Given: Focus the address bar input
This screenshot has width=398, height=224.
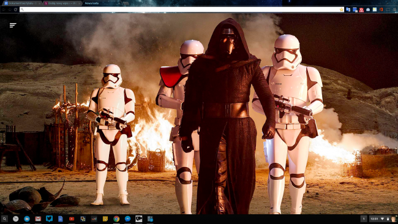Looking at the screenshot, I should click(182, 9).
